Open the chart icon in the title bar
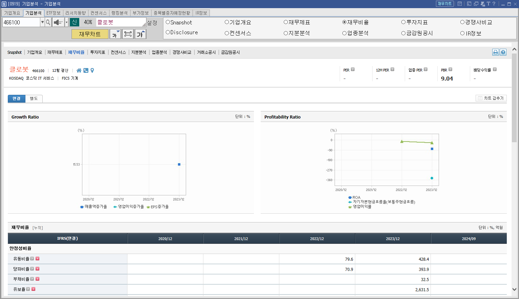 pyautogui.click(x=460, y=4)
